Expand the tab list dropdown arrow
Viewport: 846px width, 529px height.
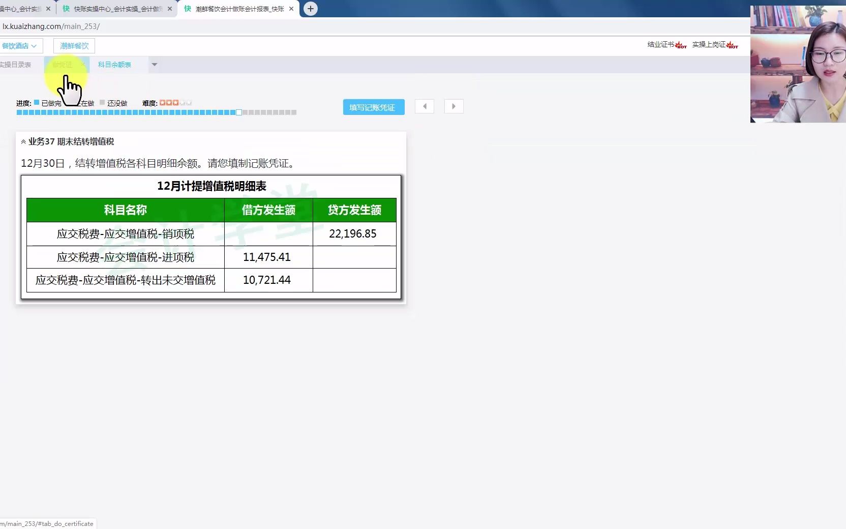tap(155, 65)
